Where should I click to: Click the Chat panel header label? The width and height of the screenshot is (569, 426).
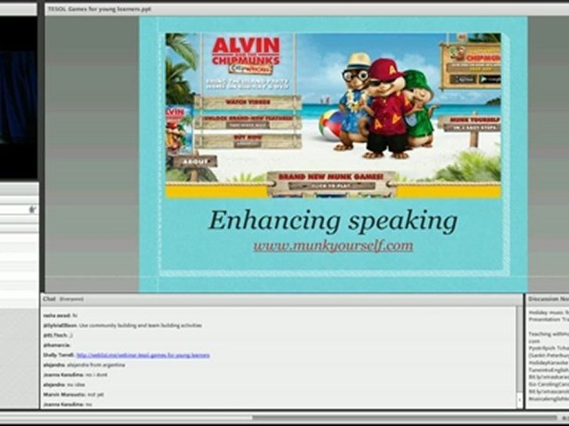tap(49, 299)
